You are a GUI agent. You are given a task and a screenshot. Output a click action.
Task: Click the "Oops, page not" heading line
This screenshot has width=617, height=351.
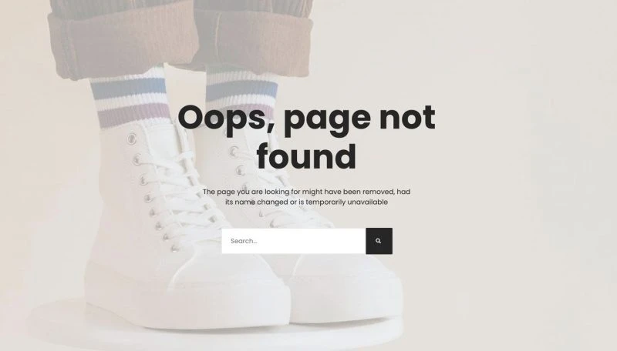click(306, 119)
